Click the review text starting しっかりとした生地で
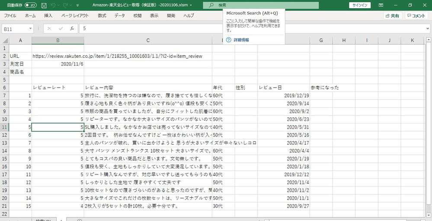The image size is (432, 221). (x=148, y=183)
